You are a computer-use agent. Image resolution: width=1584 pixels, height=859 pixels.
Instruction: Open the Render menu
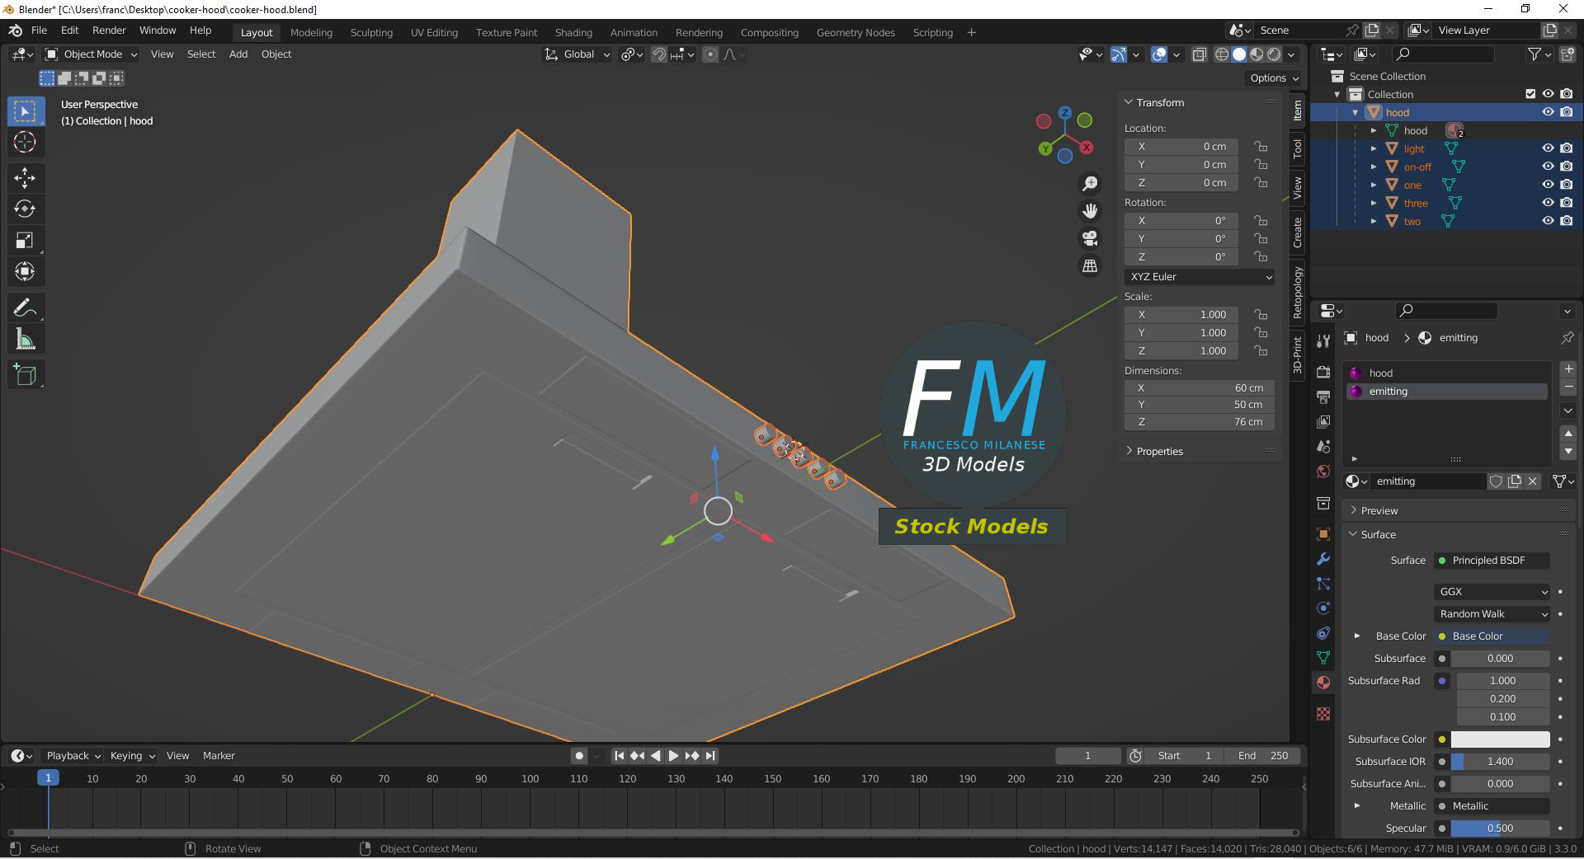click(109, 31)
